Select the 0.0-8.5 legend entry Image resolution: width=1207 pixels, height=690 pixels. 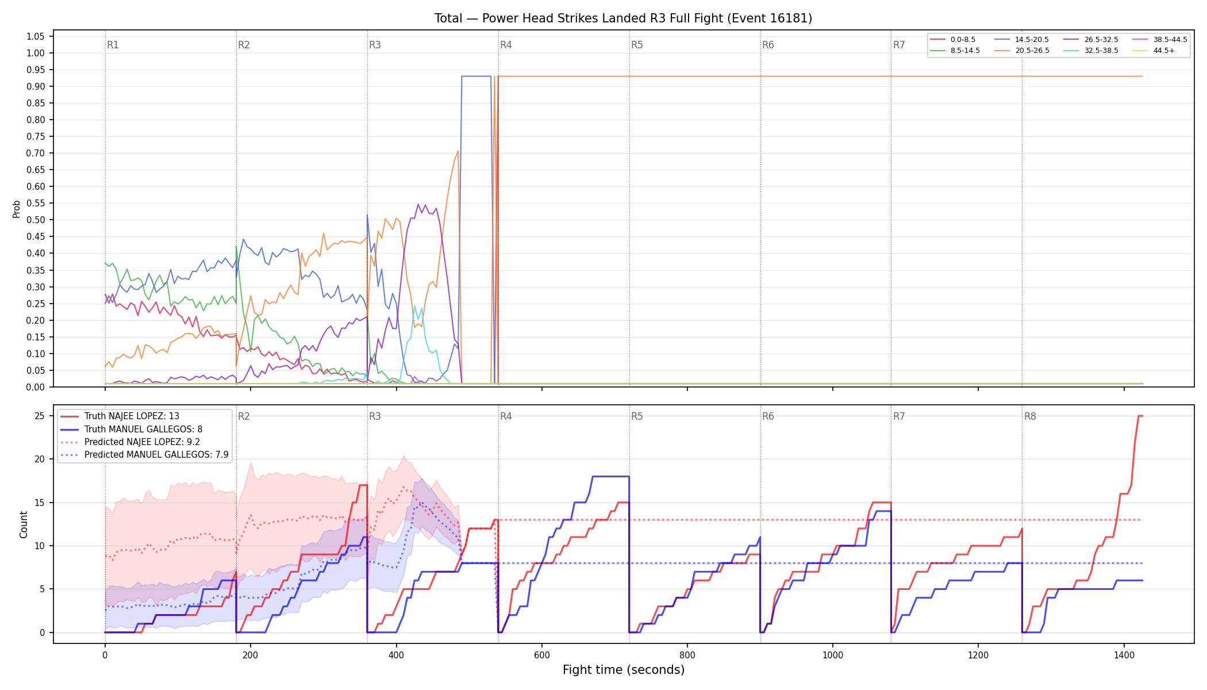click(x=953, y=40)
